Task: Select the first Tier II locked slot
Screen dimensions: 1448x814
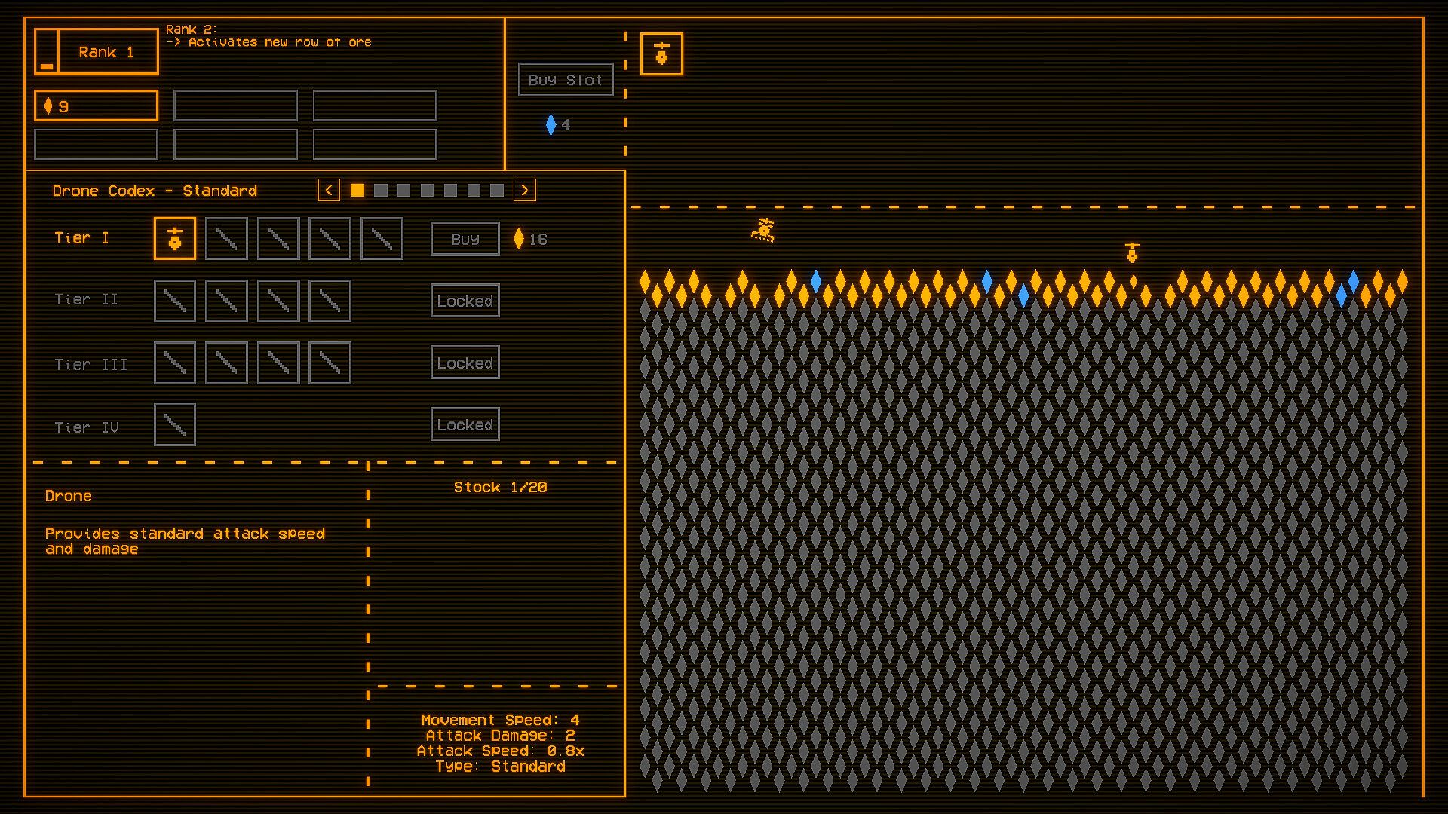Action: pos(175,301)
